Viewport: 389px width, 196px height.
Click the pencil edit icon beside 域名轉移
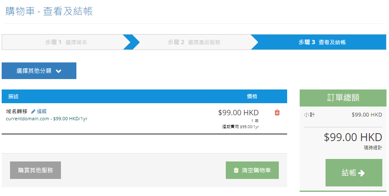tap(33, 112)
